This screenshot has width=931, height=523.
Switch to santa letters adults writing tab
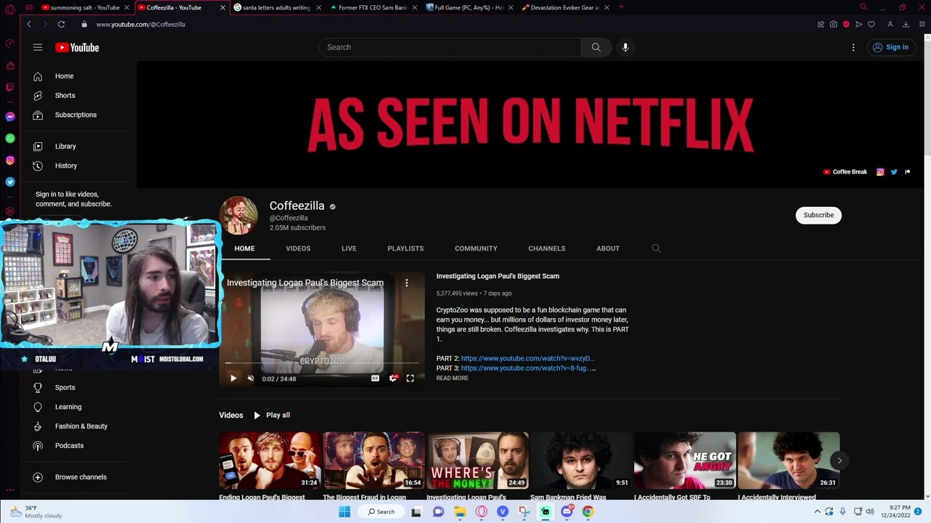pos(276,7)
